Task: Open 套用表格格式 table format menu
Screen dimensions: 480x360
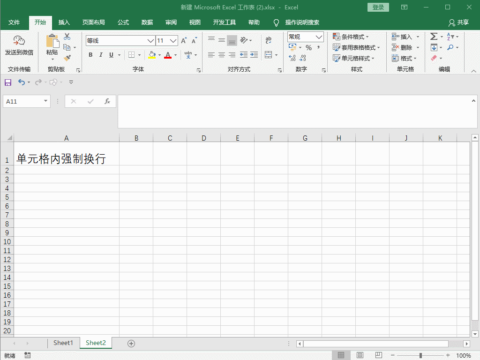Action: [x=356, y=47]
